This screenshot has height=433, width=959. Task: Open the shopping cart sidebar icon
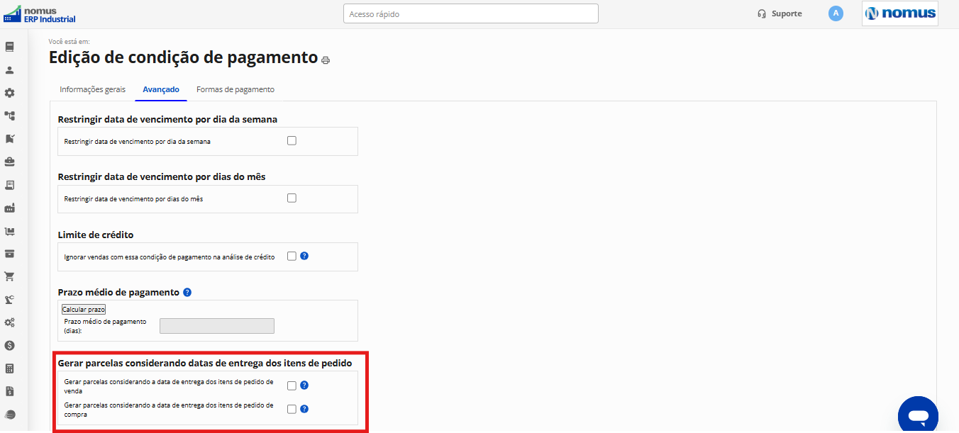[x=10, y=276]
